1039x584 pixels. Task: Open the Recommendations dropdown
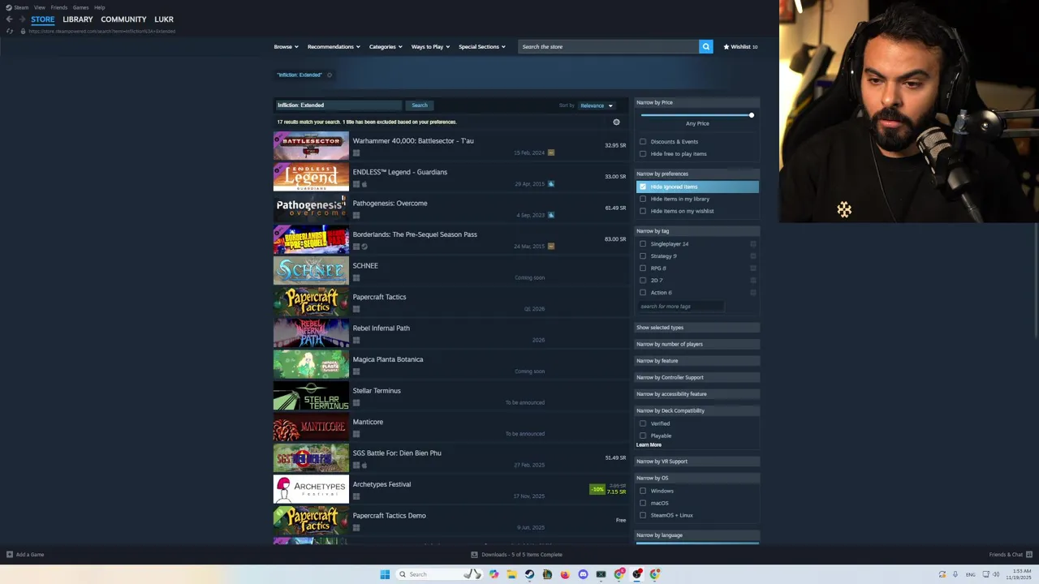coord(334,46)
